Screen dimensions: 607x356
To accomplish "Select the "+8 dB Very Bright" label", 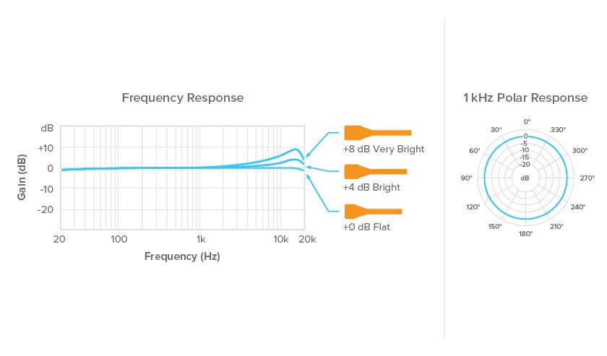I will [x=383, y=149].
